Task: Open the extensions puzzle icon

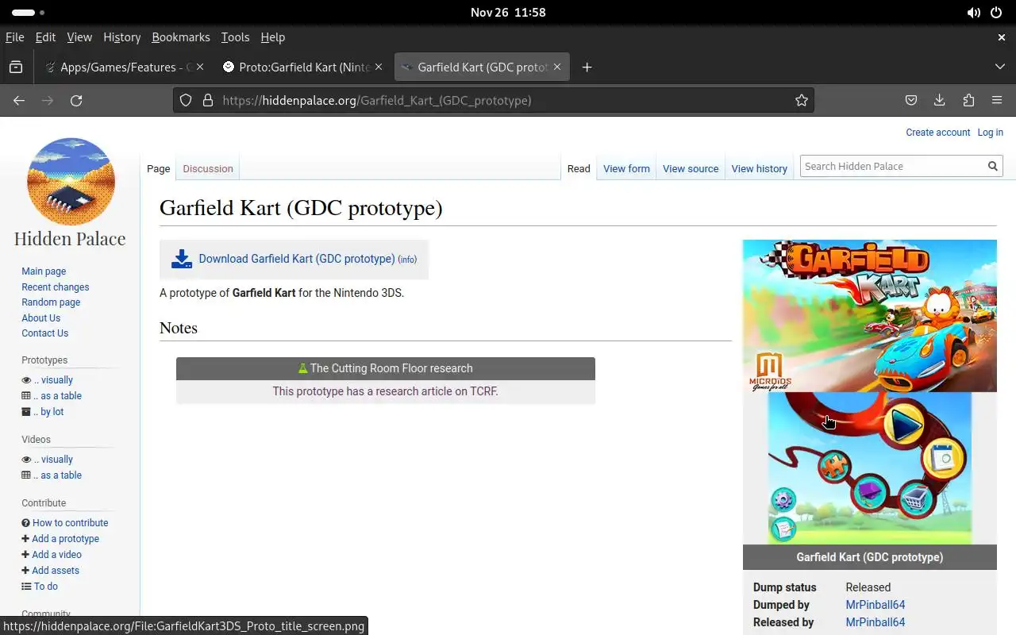Action: pos(968,100)
